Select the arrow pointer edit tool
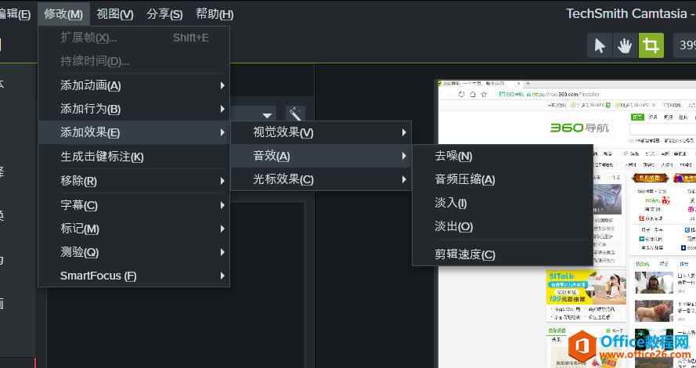Screen dimensions: 696x368 [600, 45]
